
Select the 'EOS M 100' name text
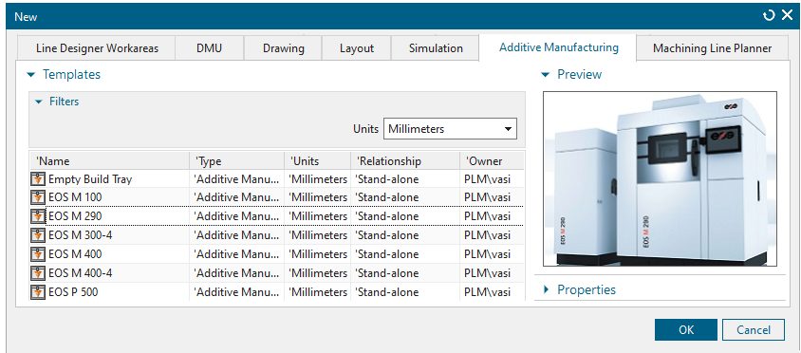(75, 197)
